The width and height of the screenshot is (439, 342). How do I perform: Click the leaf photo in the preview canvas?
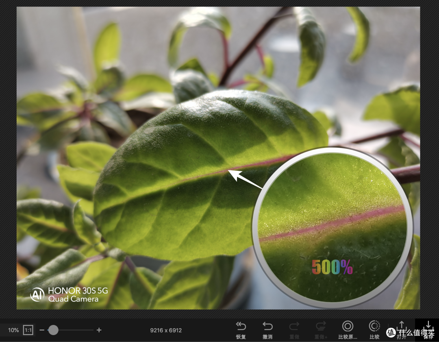(218, 158)
